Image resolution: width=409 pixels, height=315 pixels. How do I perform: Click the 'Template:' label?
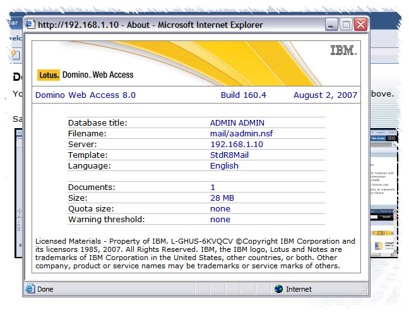[88, 155]
